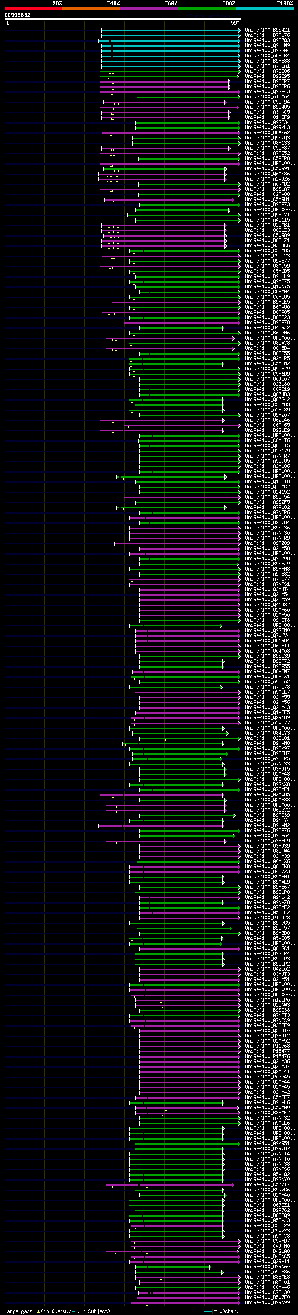The width and height of the screenshot is (298, 1315).
Task: Select the UniRef100_A3CJC6 label
Action: pyautogui.click(x=267, y=245)
